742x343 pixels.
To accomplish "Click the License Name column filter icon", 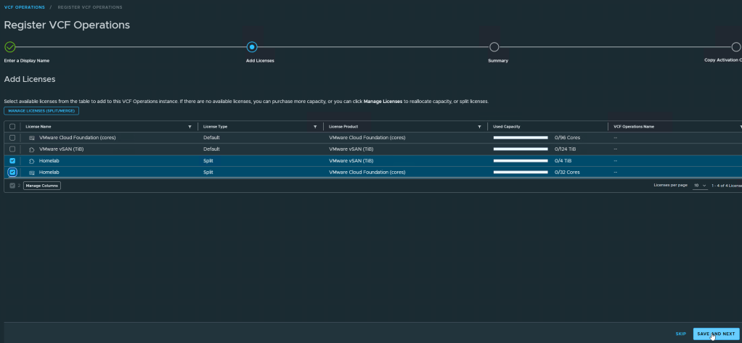I will coord(189,126).
